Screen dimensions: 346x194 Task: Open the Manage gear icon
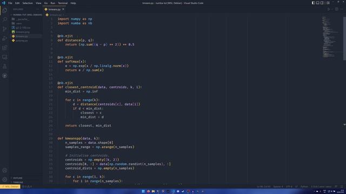pyautogui.click(x=5, y=179)
